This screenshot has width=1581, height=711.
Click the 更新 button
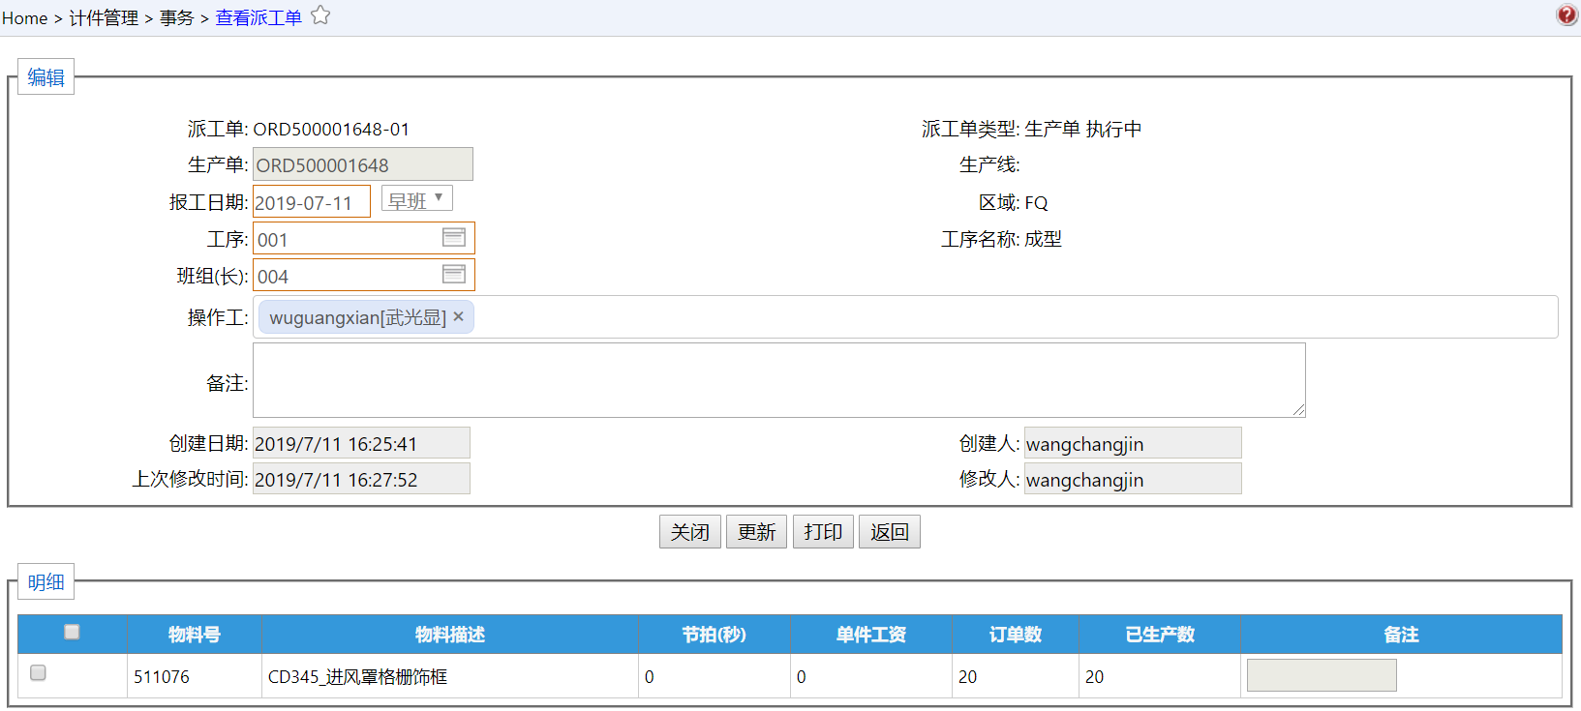point(756,532)
